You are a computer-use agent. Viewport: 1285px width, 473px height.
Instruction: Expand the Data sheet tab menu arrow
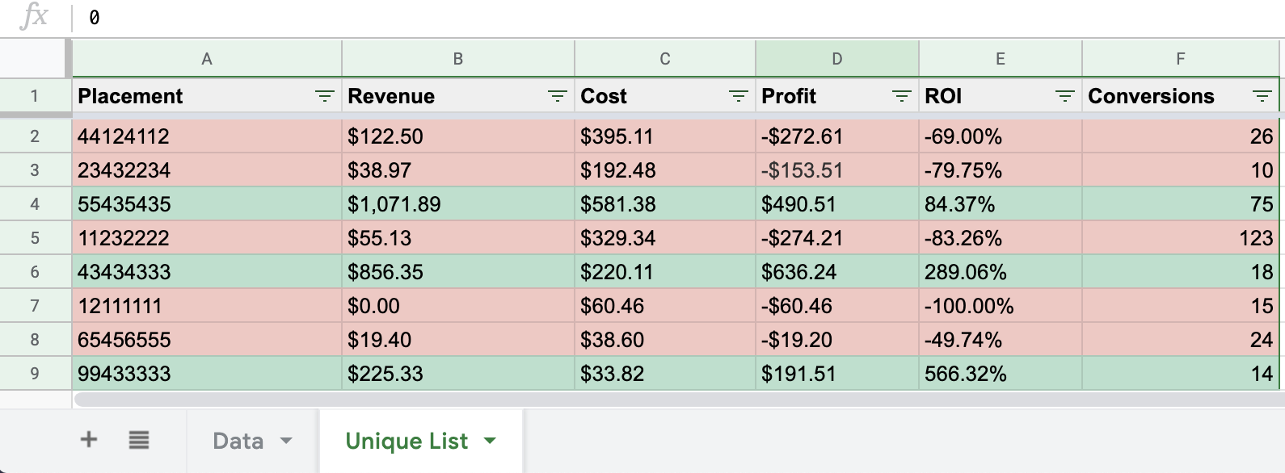(x=286, y=441)
